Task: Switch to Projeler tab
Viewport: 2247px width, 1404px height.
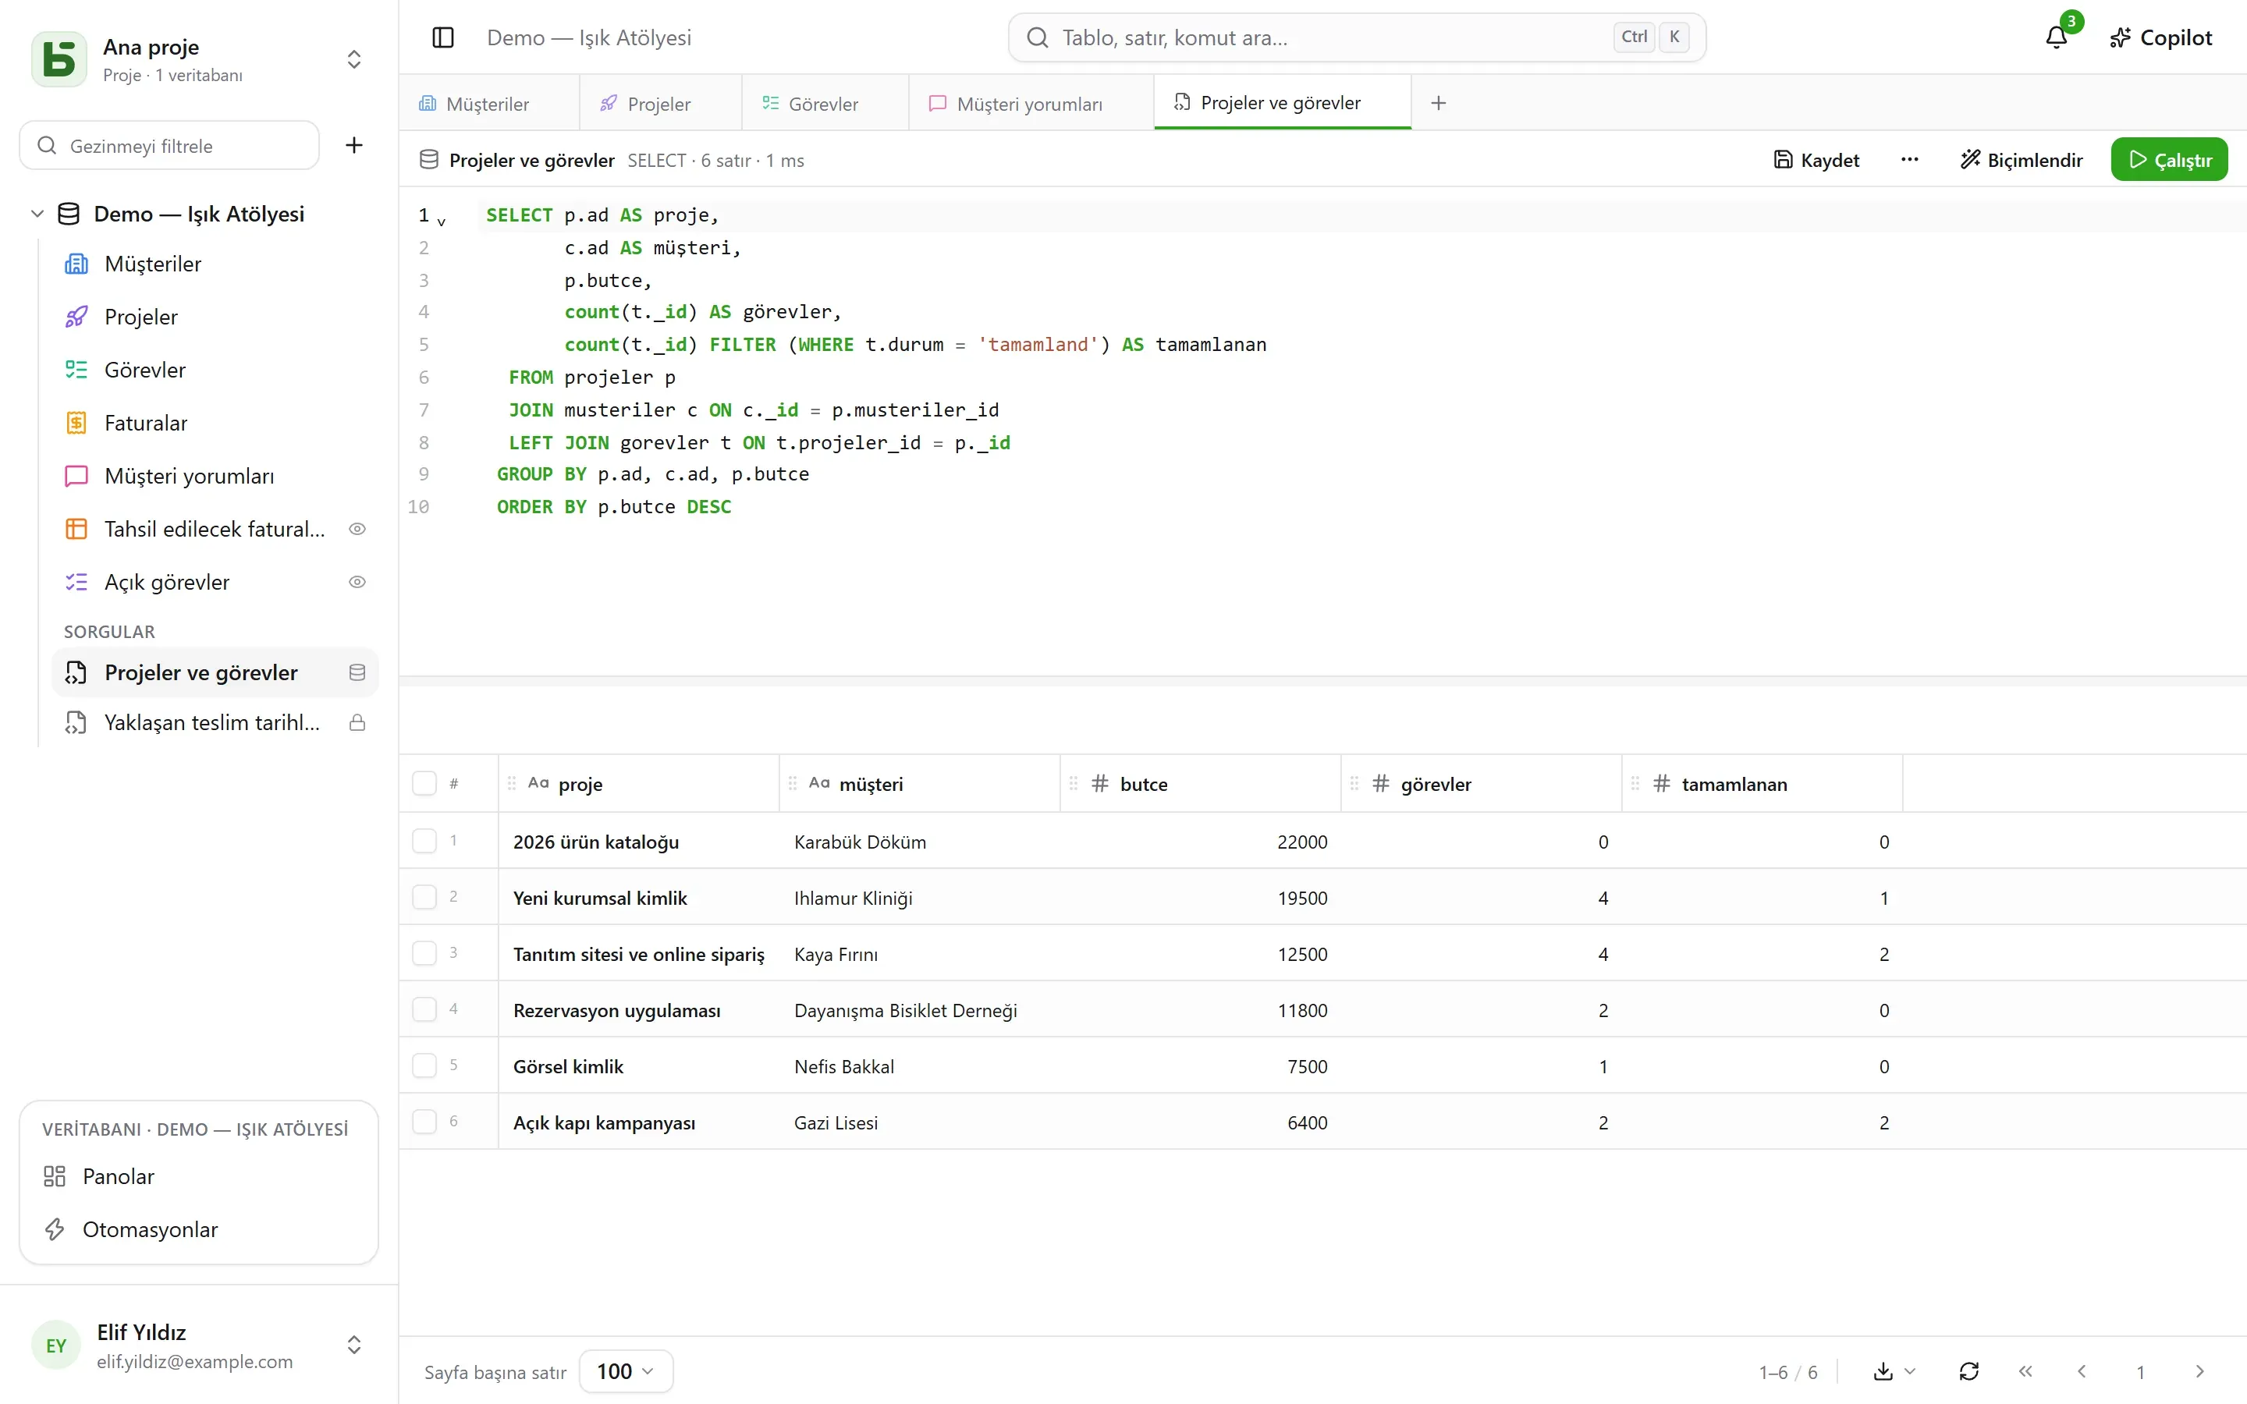Action: 660,103
